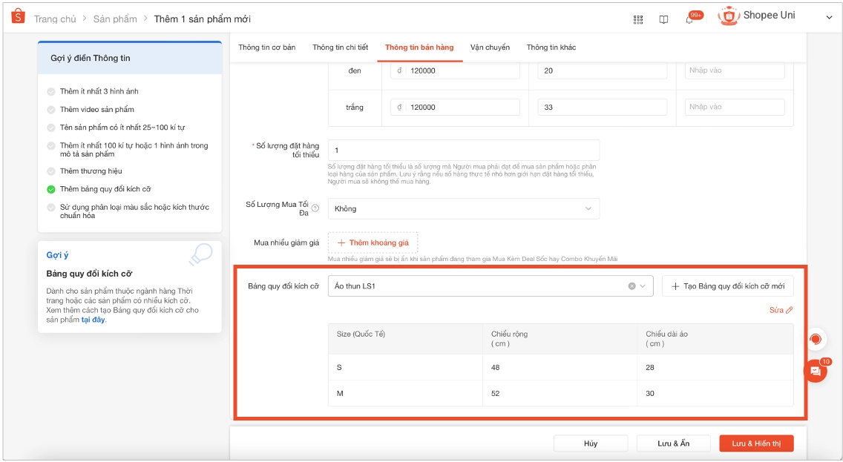This screenshot has height=462, width=843.
Task: Open the orange support headset icon
Action: [816, 340]
